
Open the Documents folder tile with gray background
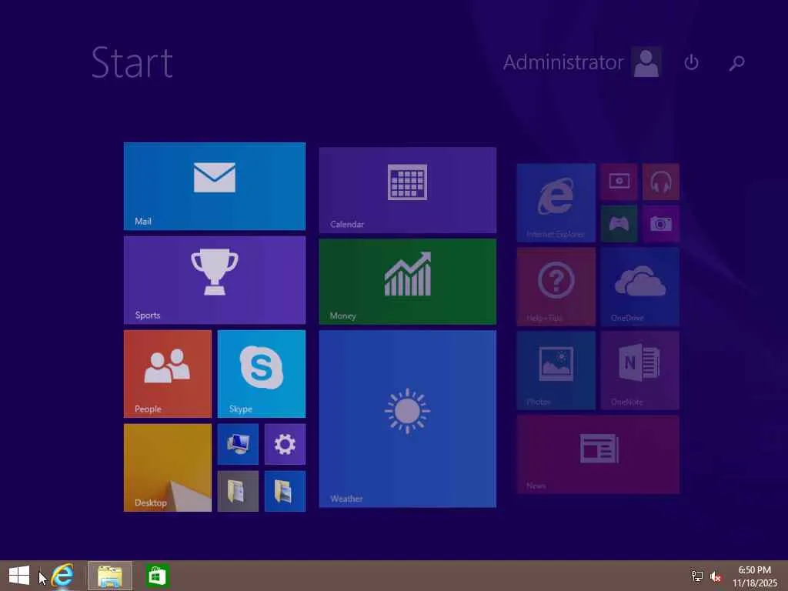pos(239,492)
